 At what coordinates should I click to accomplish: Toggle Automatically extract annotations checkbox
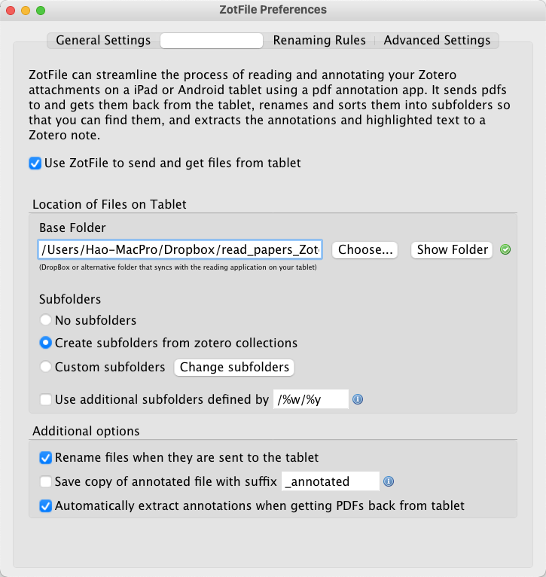coord(46,505)
